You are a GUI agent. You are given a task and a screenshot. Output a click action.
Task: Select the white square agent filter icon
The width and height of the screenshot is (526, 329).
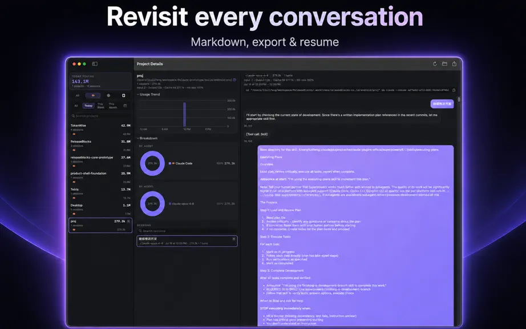123,96
